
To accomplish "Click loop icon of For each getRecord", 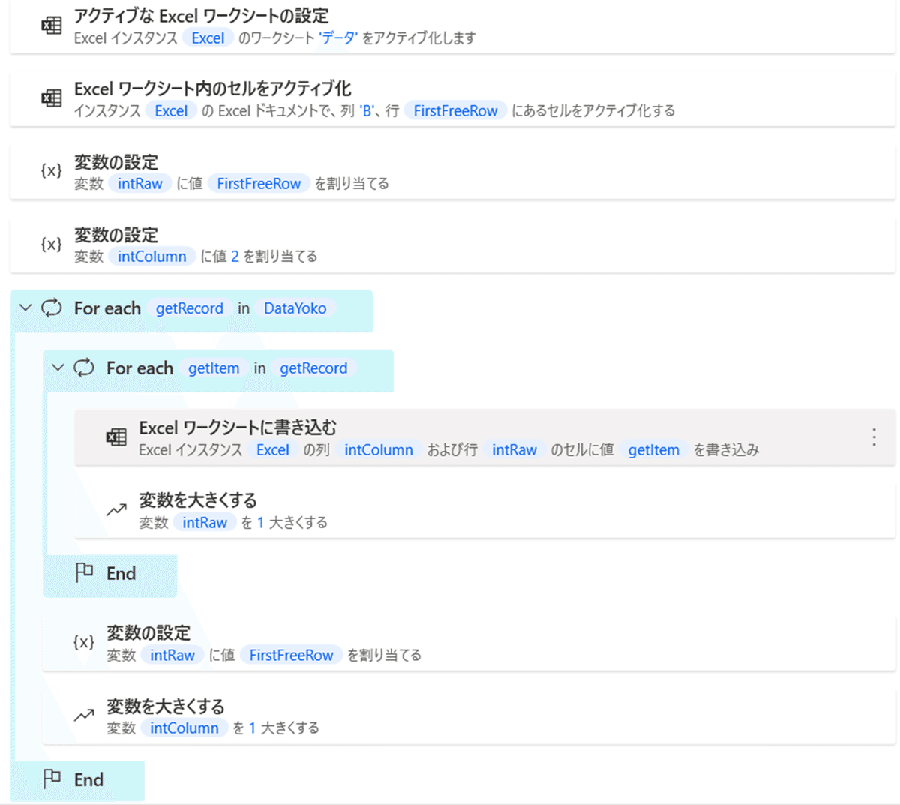I will (52, 308).
